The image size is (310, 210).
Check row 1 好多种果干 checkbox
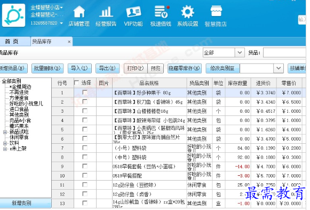coord(85,92)
